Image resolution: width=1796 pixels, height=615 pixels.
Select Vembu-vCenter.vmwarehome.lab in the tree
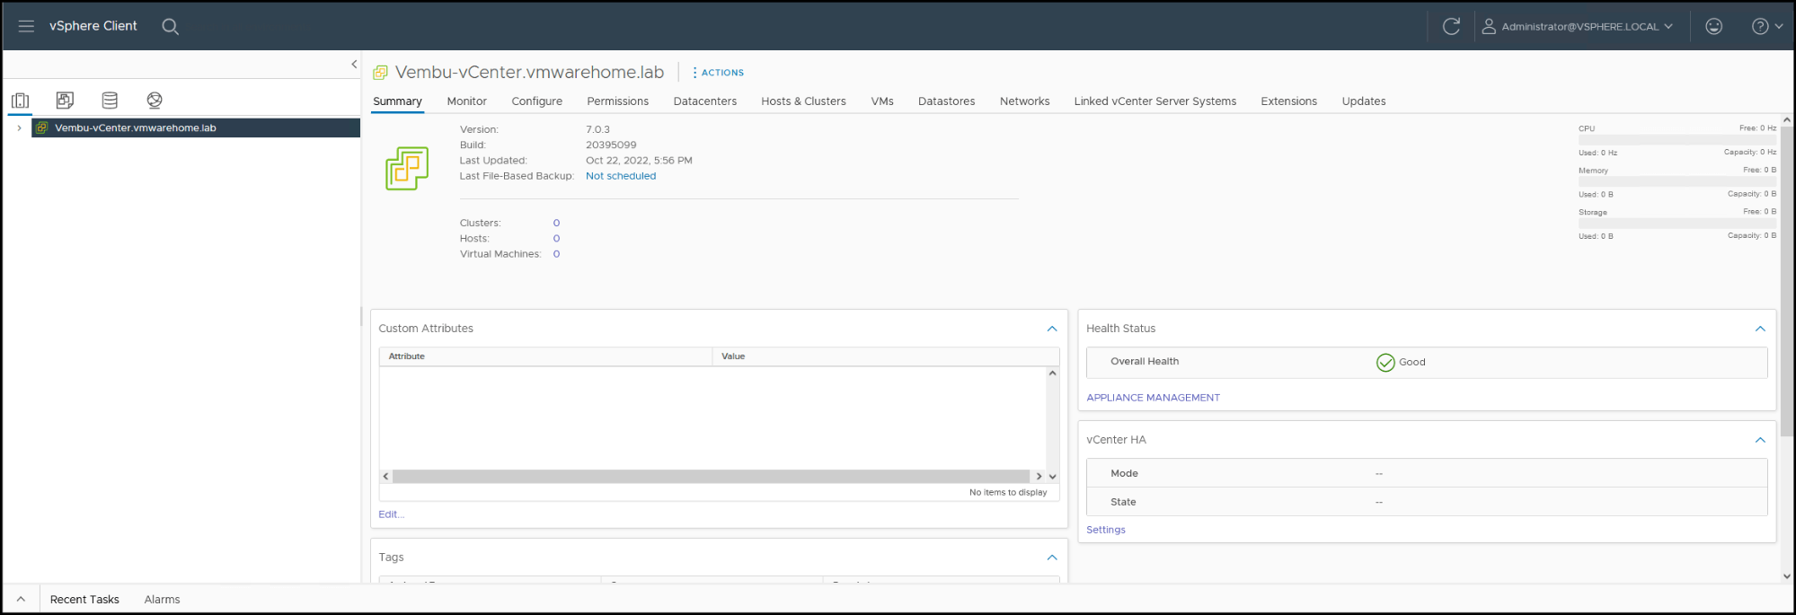(136, 127)
